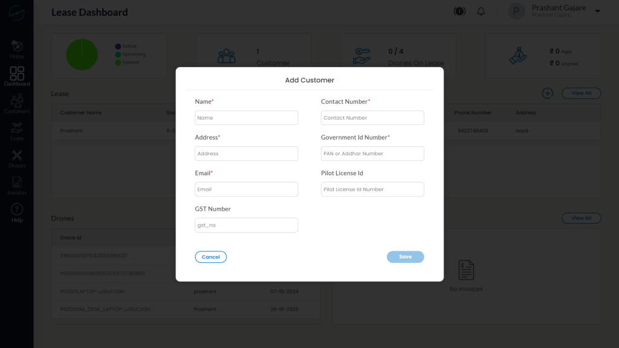Image resolution: width=619 pixels, height=348 pixels.
Task: Click drone id P0000SIM_DESK_LAPTOP-JJ9UCVGH
Action: (105, 309)
